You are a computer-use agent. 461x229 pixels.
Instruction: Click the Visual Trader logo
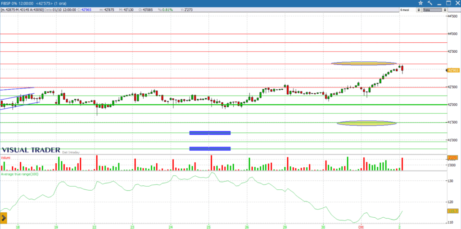pos(31,150)
